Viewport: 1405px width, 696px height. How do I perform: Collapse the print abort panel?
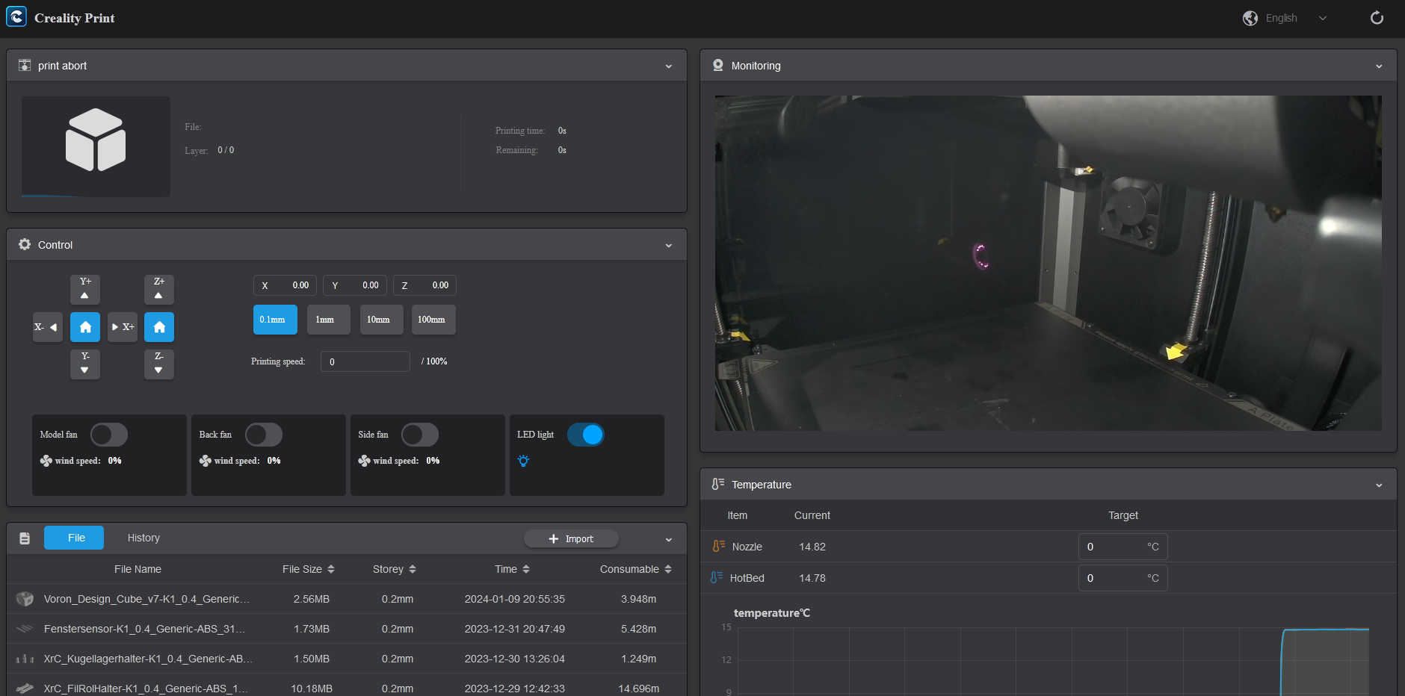pyautogui.click(x=669, y=66)
